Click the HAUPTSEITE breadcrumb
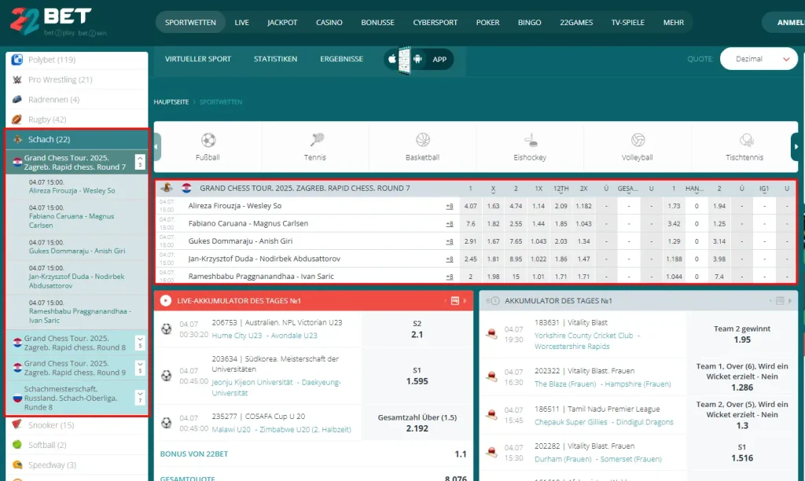Viewport: 805px width, 481px height. (171, 102)
